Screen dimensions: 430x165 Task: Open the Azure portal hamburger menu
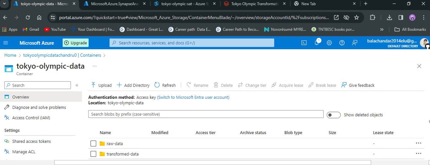coord(6,43)
